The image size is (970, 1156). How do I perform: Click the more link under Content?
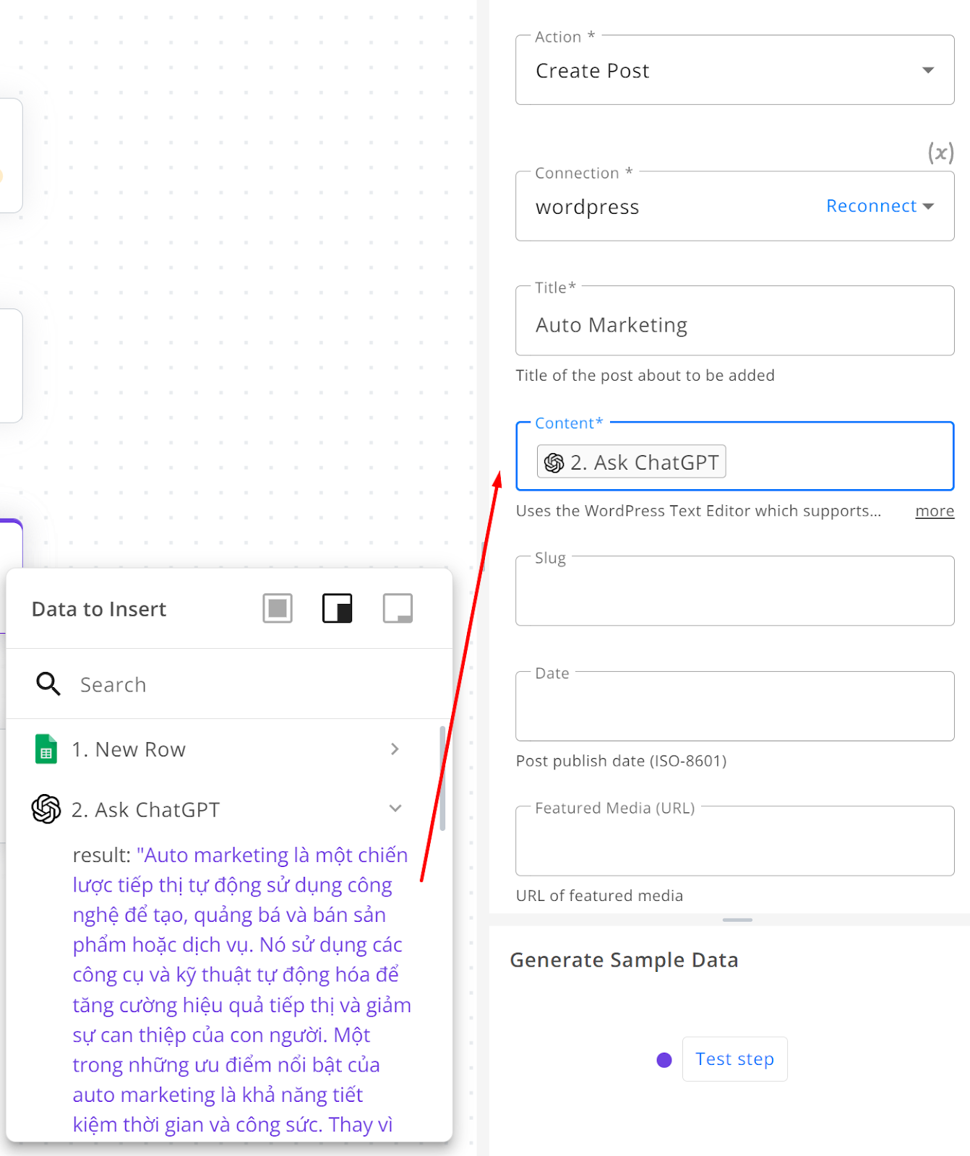pyautogui.click(x=935, y=512)
